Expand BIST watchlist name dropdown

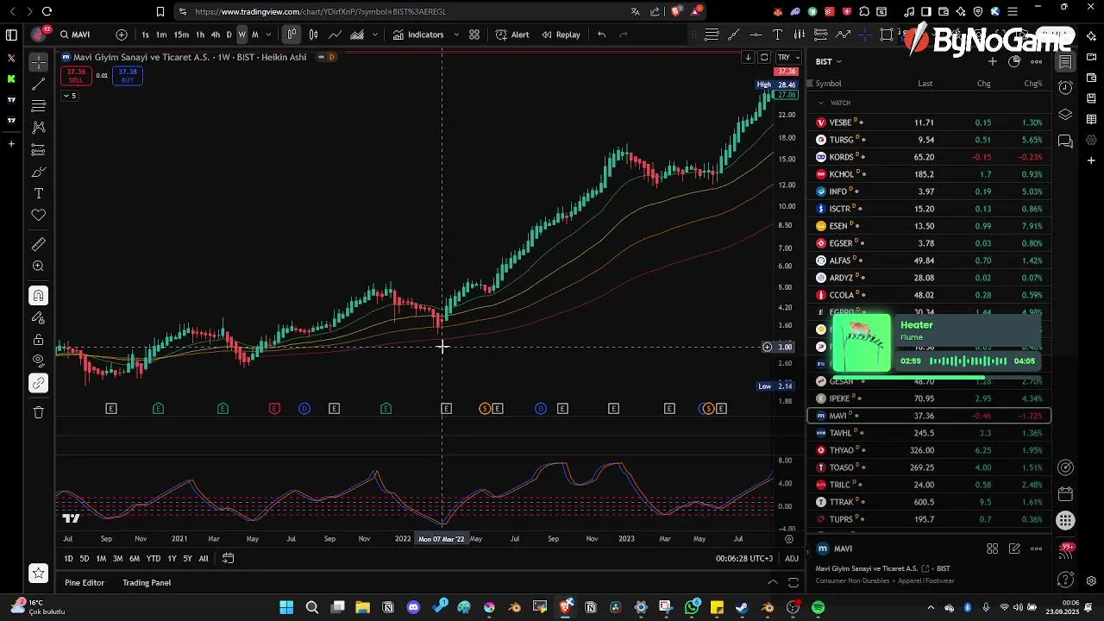pos(828,61)
